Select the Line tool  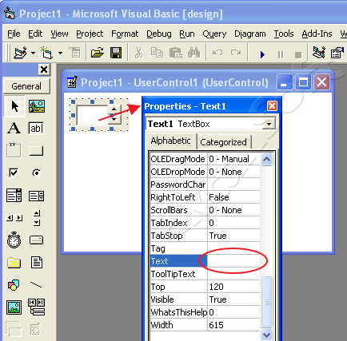[x=36, y=285]
